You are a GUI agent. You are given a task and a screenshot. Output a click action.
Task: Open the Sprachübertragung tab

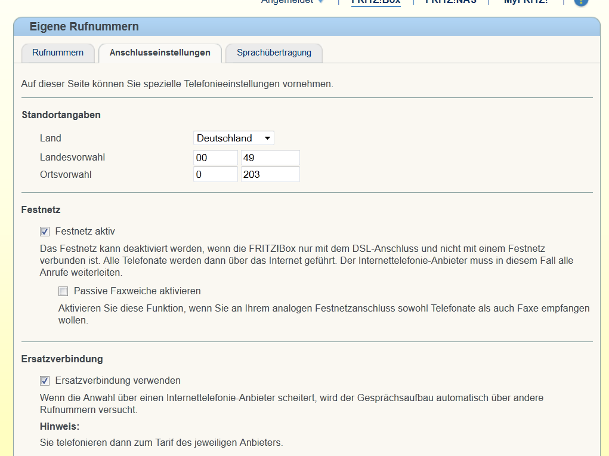tap(274, 53)
